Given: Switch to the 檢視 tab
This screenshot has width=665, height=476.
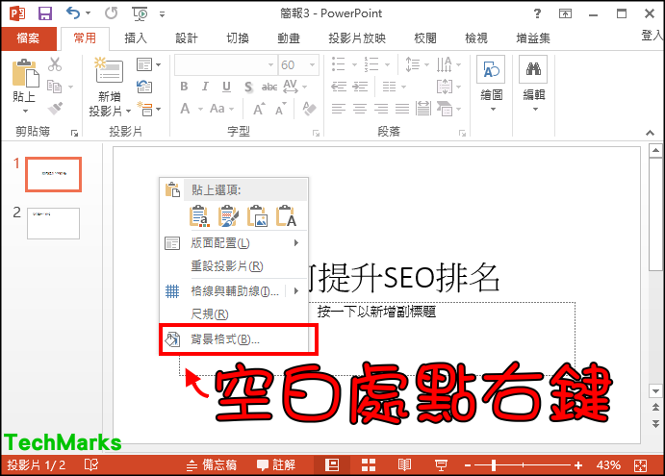Looking at the screenshot, I should [x=476, y=38].
